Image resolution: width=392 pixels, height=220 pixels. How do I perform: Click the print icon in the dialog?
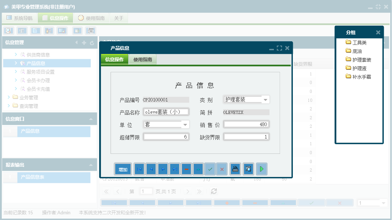click(x=235, y=169)
